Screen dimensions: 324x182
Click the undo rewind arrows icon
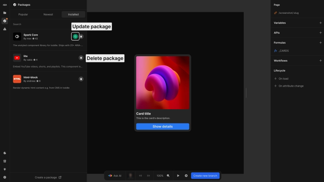141,176
